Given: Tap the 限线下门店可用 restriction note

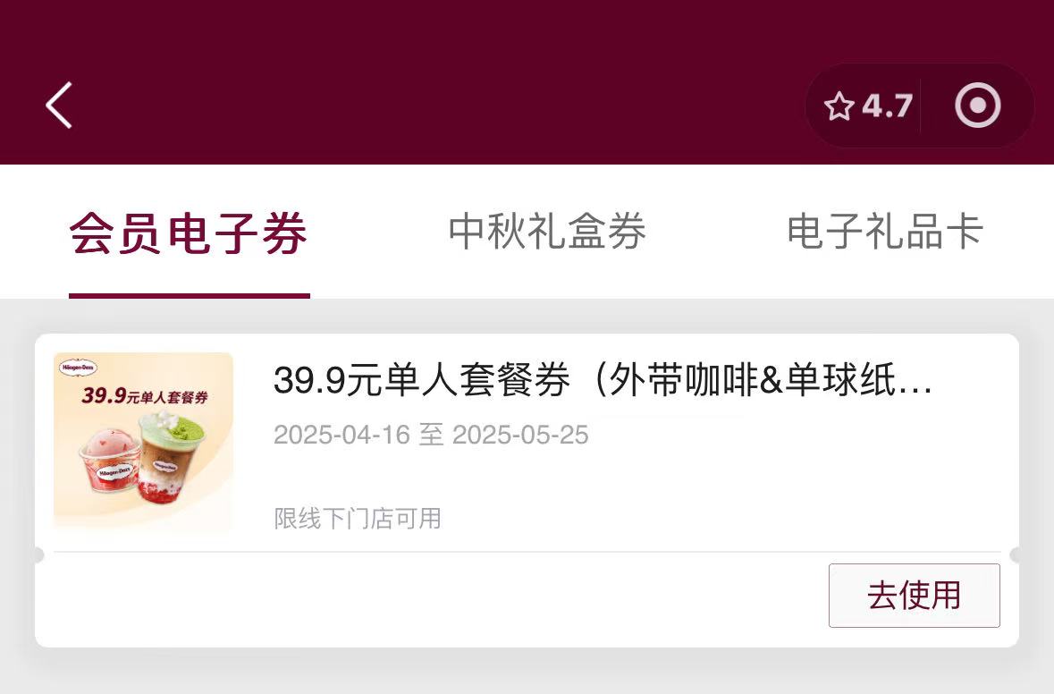Looking at the screenshot, I should pos(358,519).
